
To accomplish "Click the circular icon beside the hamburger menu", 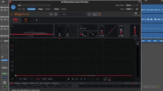I will (x=56, y=14).
